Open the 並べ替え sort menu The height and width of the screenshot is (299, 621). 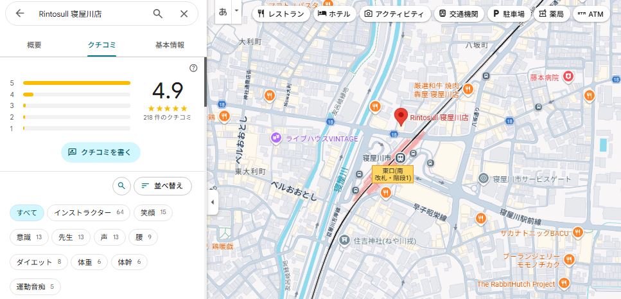pos(162,186)
